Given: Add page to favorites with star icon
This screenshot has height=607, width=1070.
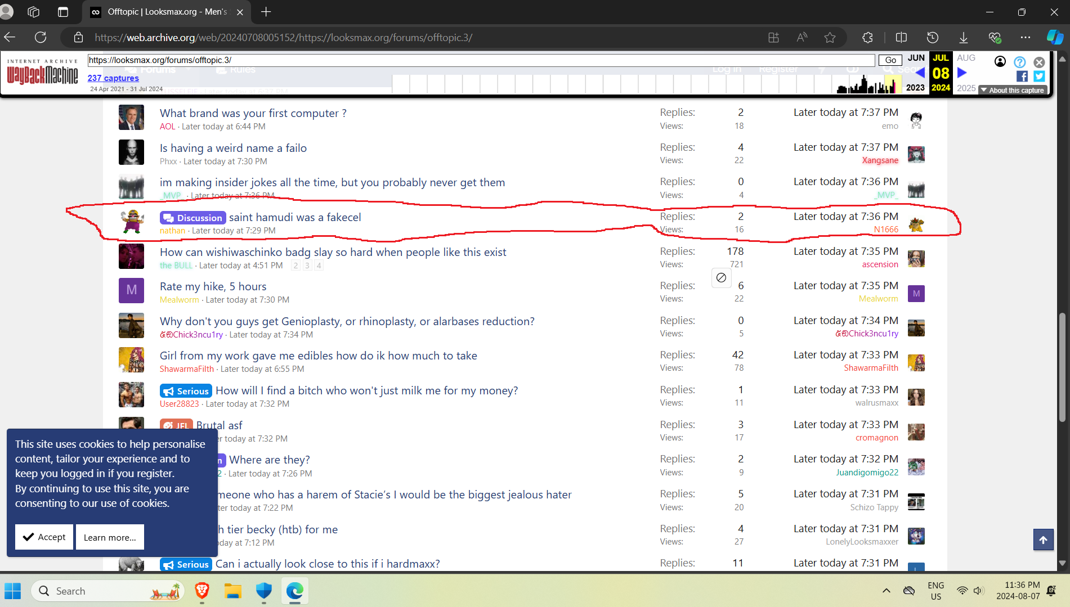Looking at the screenshot, I should [x=830, y=38].
